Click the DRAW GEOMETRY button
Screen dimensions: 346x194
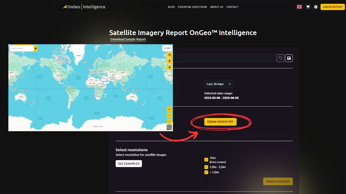(x=220, y=122)
